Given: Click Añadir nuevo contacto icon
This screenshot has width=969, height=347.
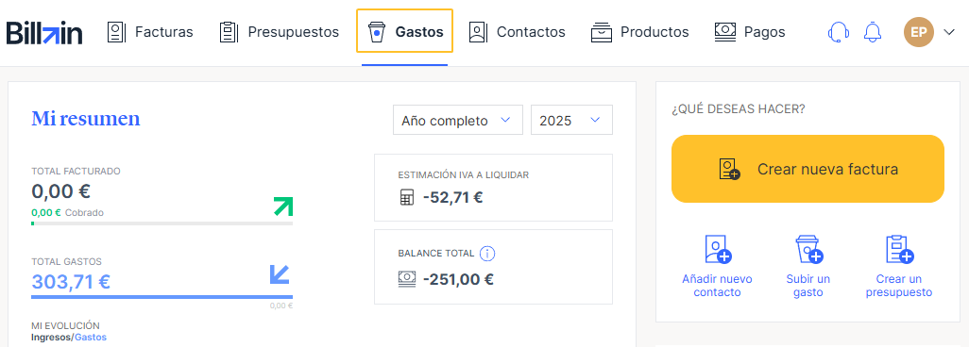Looking at the screenshot, I should pyautogui.click(x=717, y=249).
